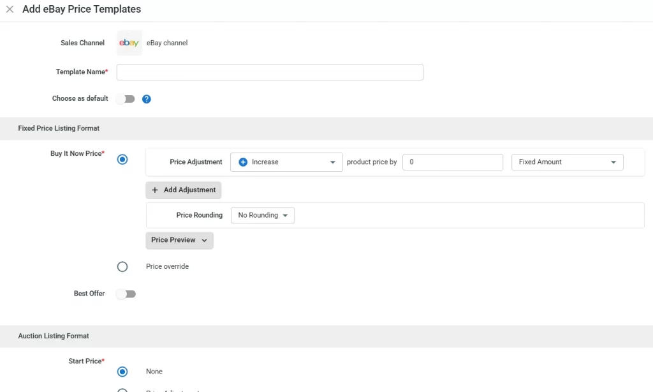Click the product price value field
653x392 pixels.
452,162
